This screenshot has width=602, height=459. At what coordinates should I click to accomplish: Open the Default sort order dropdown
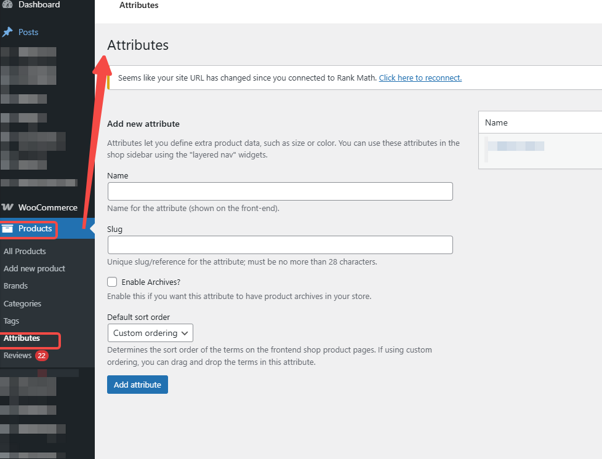click(150, 333)
